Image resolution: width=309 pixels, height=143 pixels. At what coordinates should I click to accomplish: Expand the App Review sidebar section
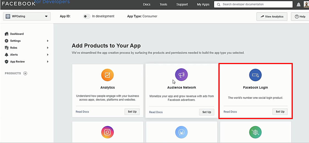coord(27,62)
